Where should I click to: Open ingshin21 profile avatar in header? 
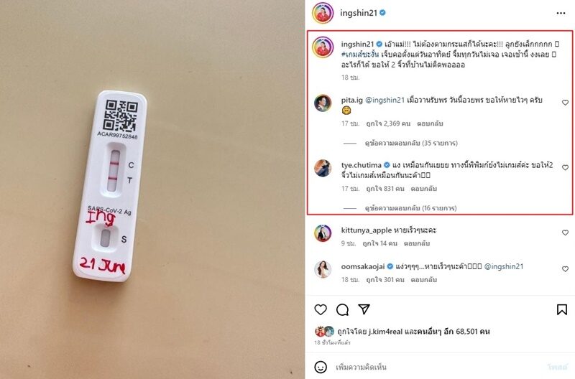pos(323,13)
